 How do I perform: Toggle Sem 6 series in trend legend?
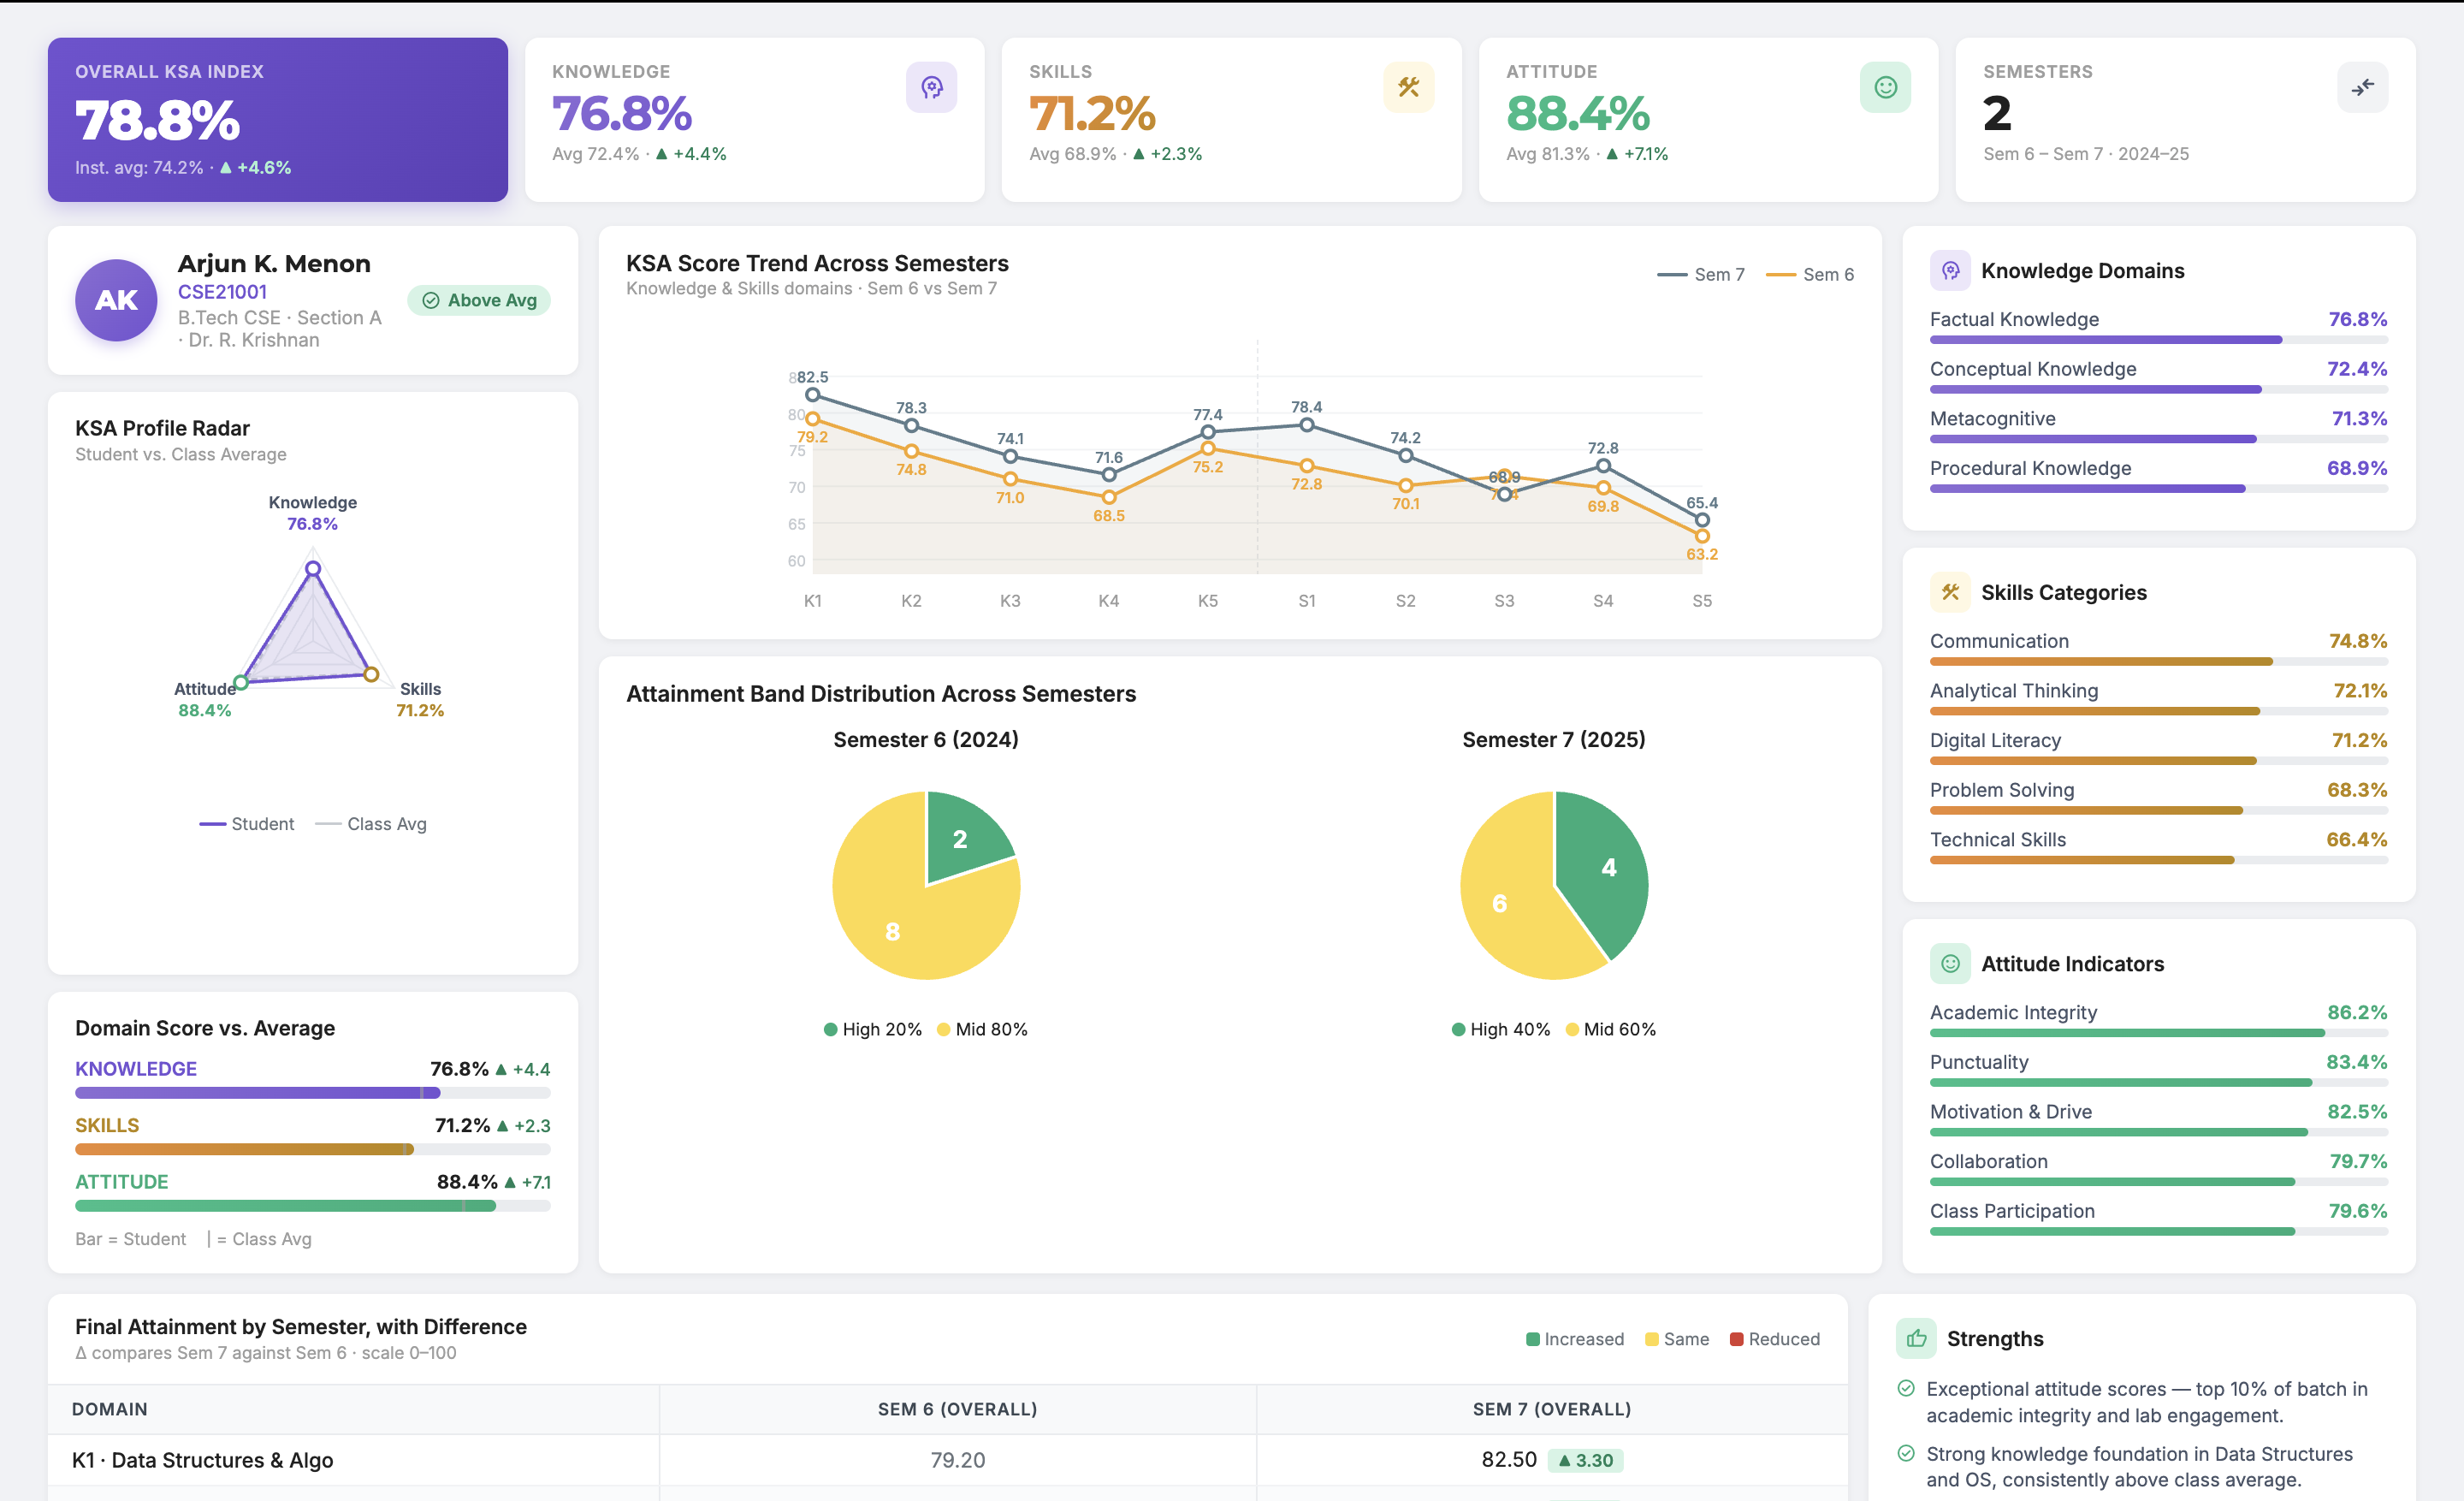(1809, 274)
